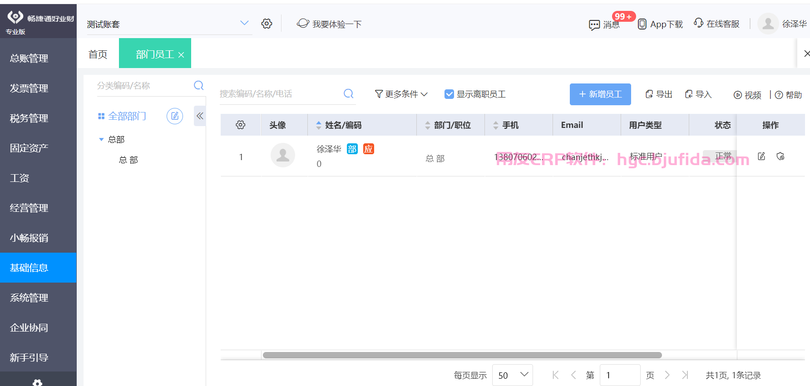Open 基础信息 in sidebar
810x386 pixels.
click(x=38, y=268)
